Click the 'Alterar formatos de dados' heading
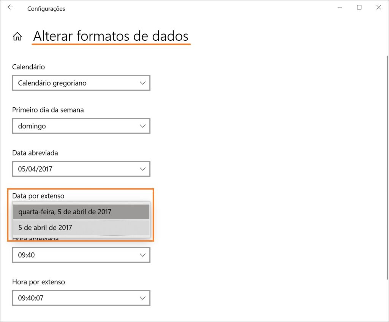Viewport: 389px width, 322px height. [x=111, y=36]
